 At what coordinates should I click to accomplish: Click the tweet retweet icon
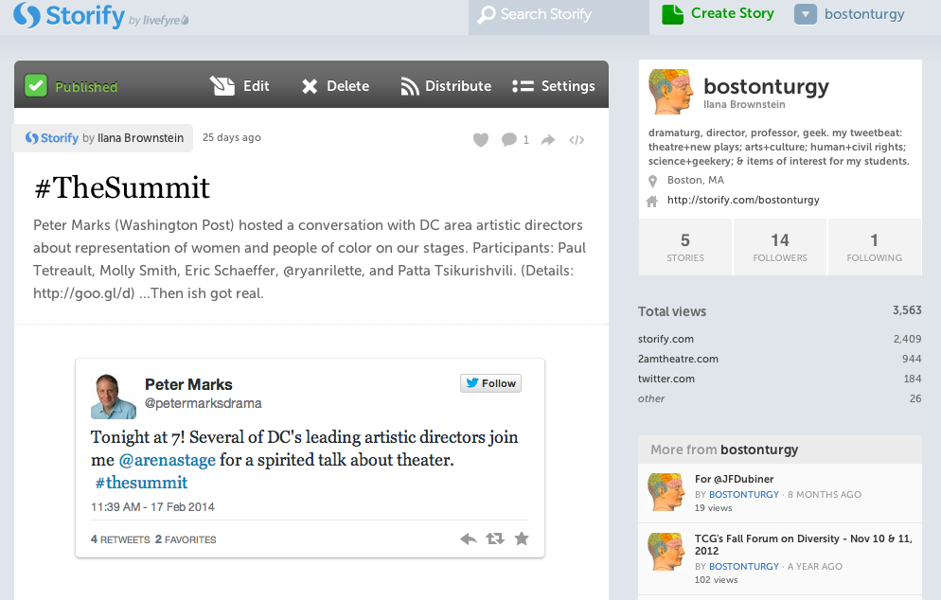495,538
